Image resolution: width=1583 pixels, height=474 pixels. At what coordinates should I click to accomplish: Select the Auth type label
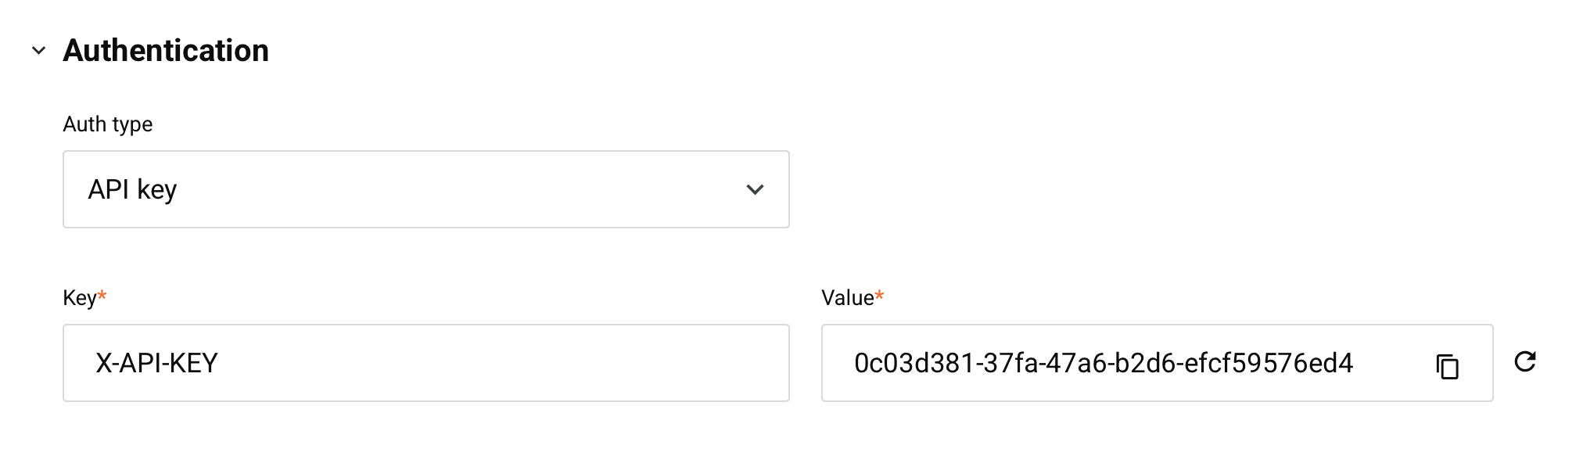pyautogui.click(x=108, y=124)
